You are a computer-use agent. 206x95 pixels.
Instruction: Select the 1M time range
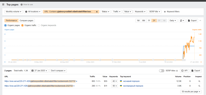(138, 21)
